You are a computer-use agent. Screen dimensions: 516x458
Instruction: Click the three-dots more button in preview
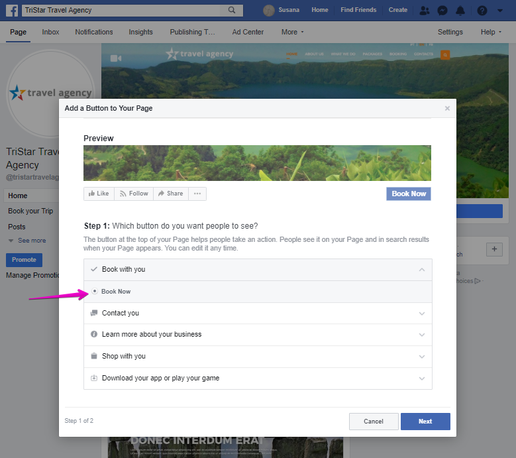tap(197, 194)
